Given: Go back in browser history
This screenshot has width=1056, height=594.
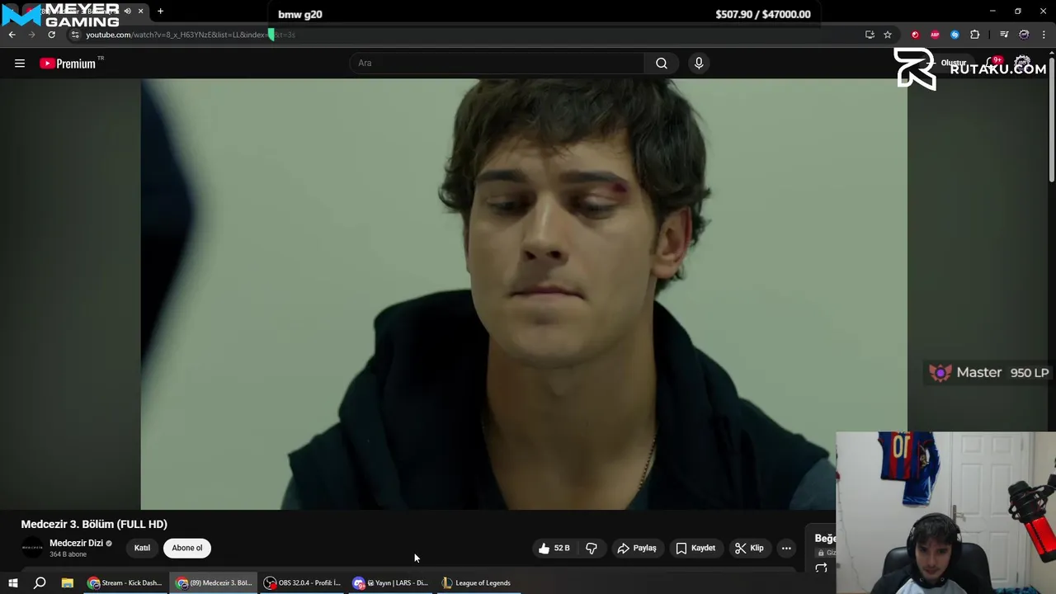Looking at the screenshot, I should tap(12, 35).
